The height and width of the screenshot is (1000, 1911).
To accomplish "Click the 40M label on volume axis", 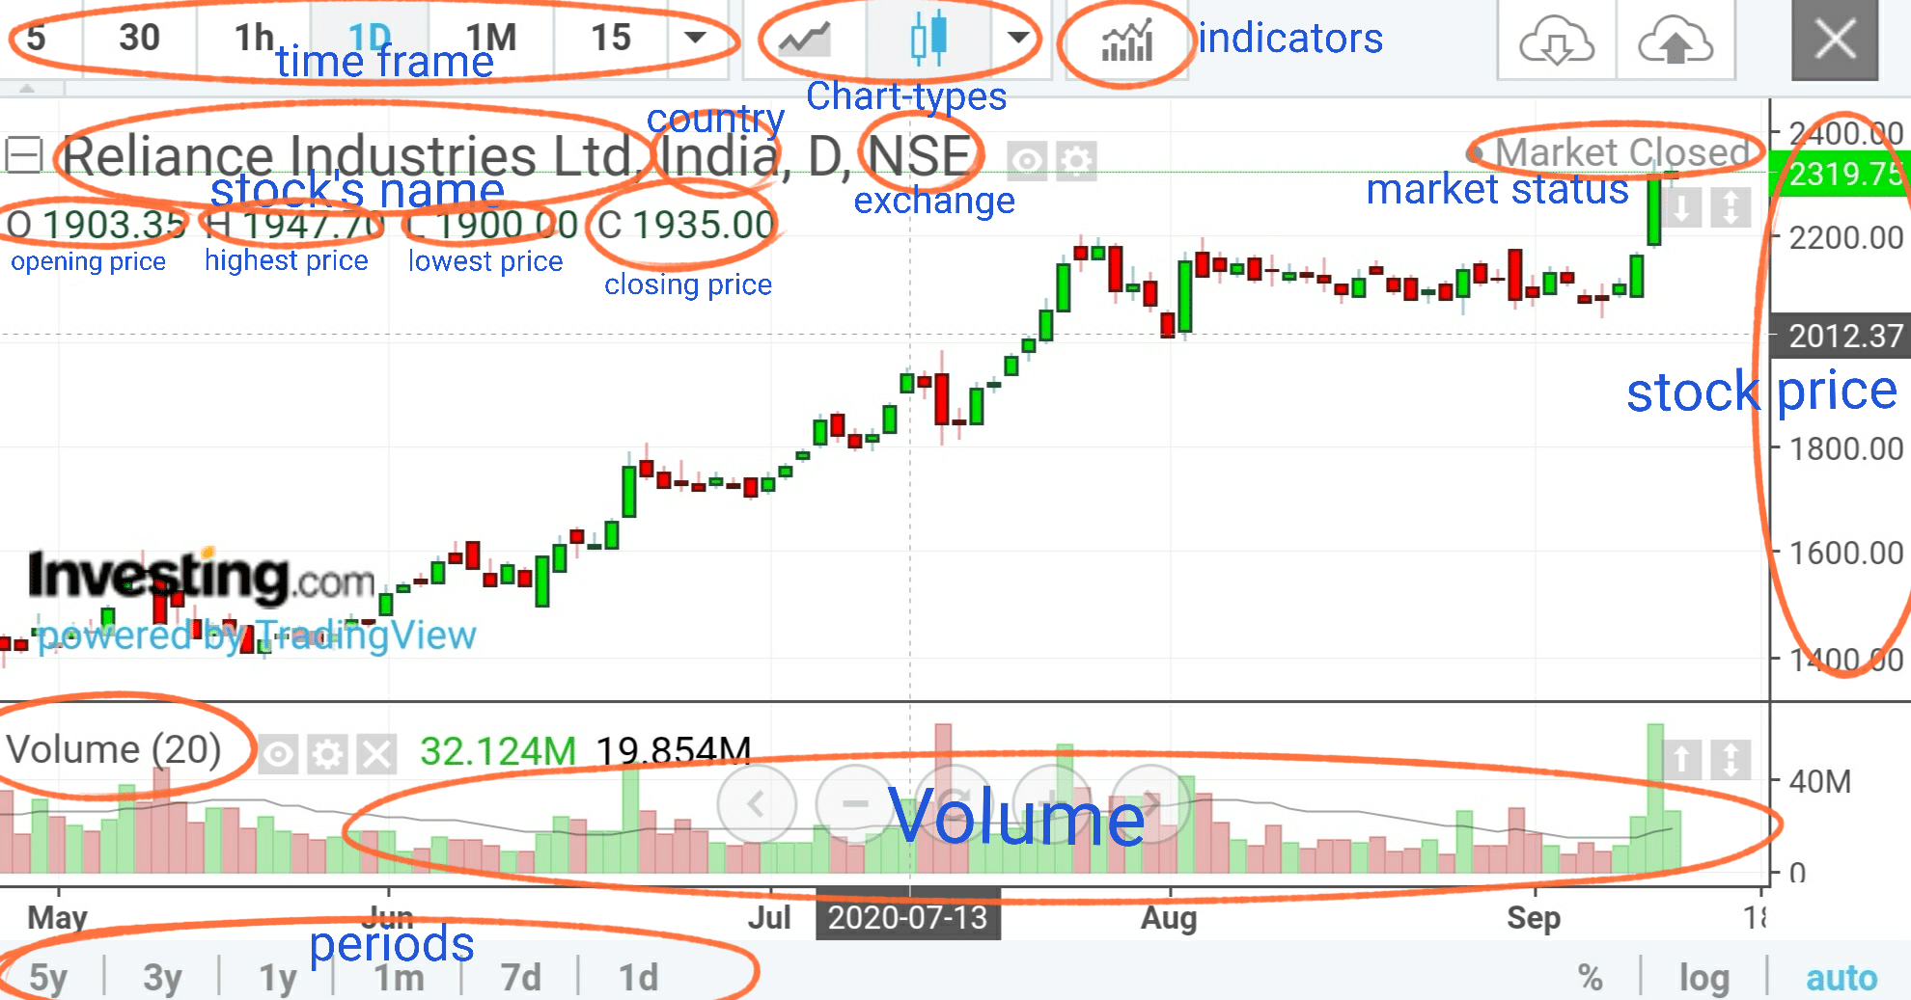I will (1820, 781).
